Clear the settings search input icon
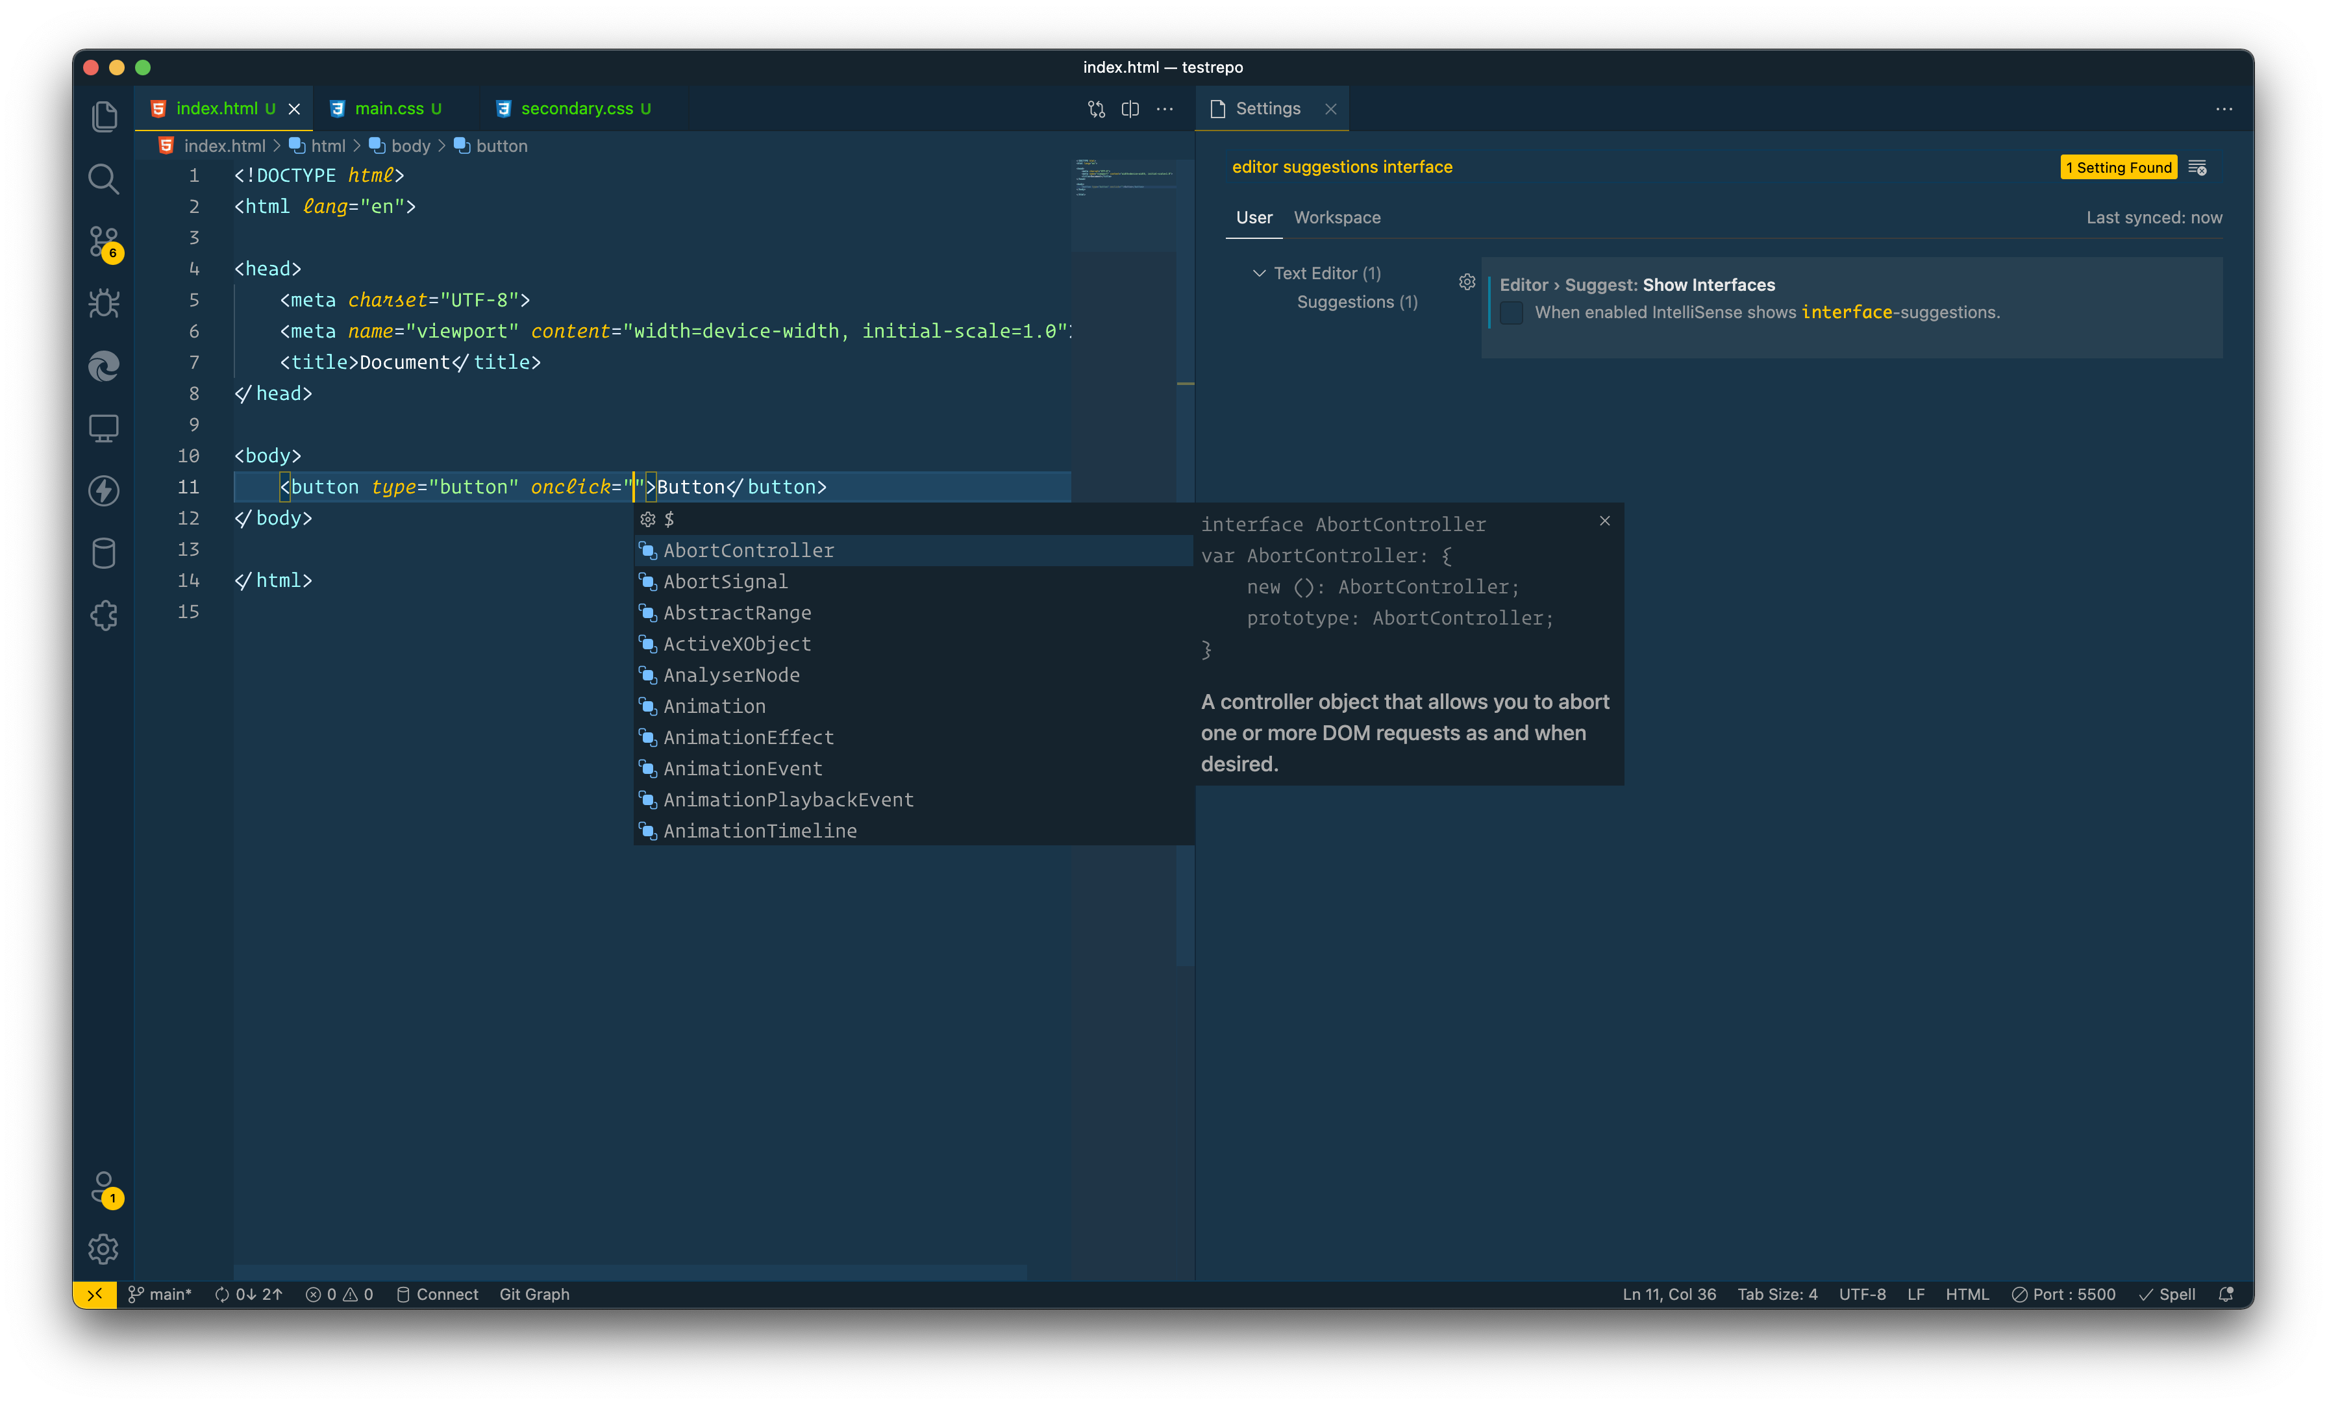The width and height of the screenshot is (2327, 1405). [x=2198, y=167]
